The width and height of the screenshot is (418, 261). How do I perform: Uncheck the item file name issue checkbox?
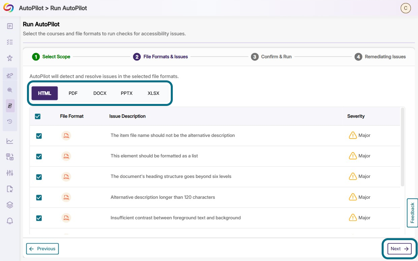coord(39,136)
